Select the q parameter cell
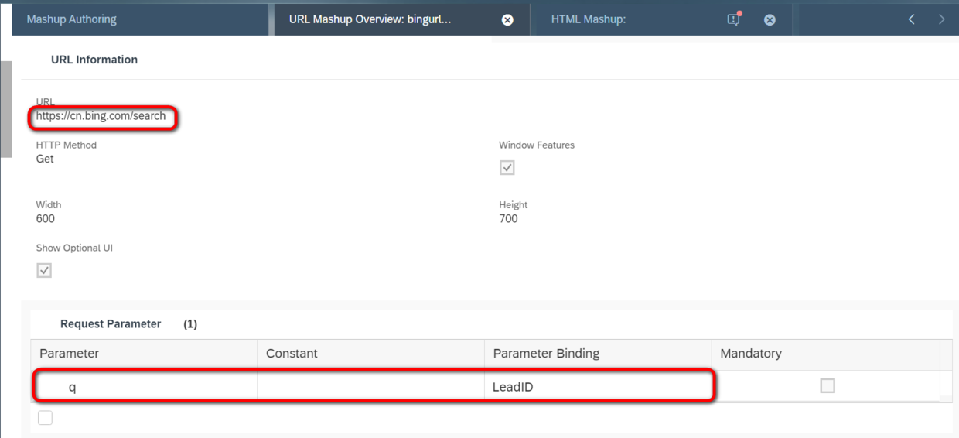The width and height of the screenshot is (959, 438). (73, 387)
